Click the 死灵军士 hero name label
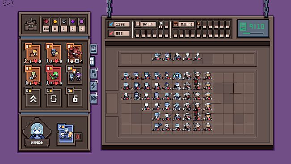Screen dimensions: 291x164 37,143
